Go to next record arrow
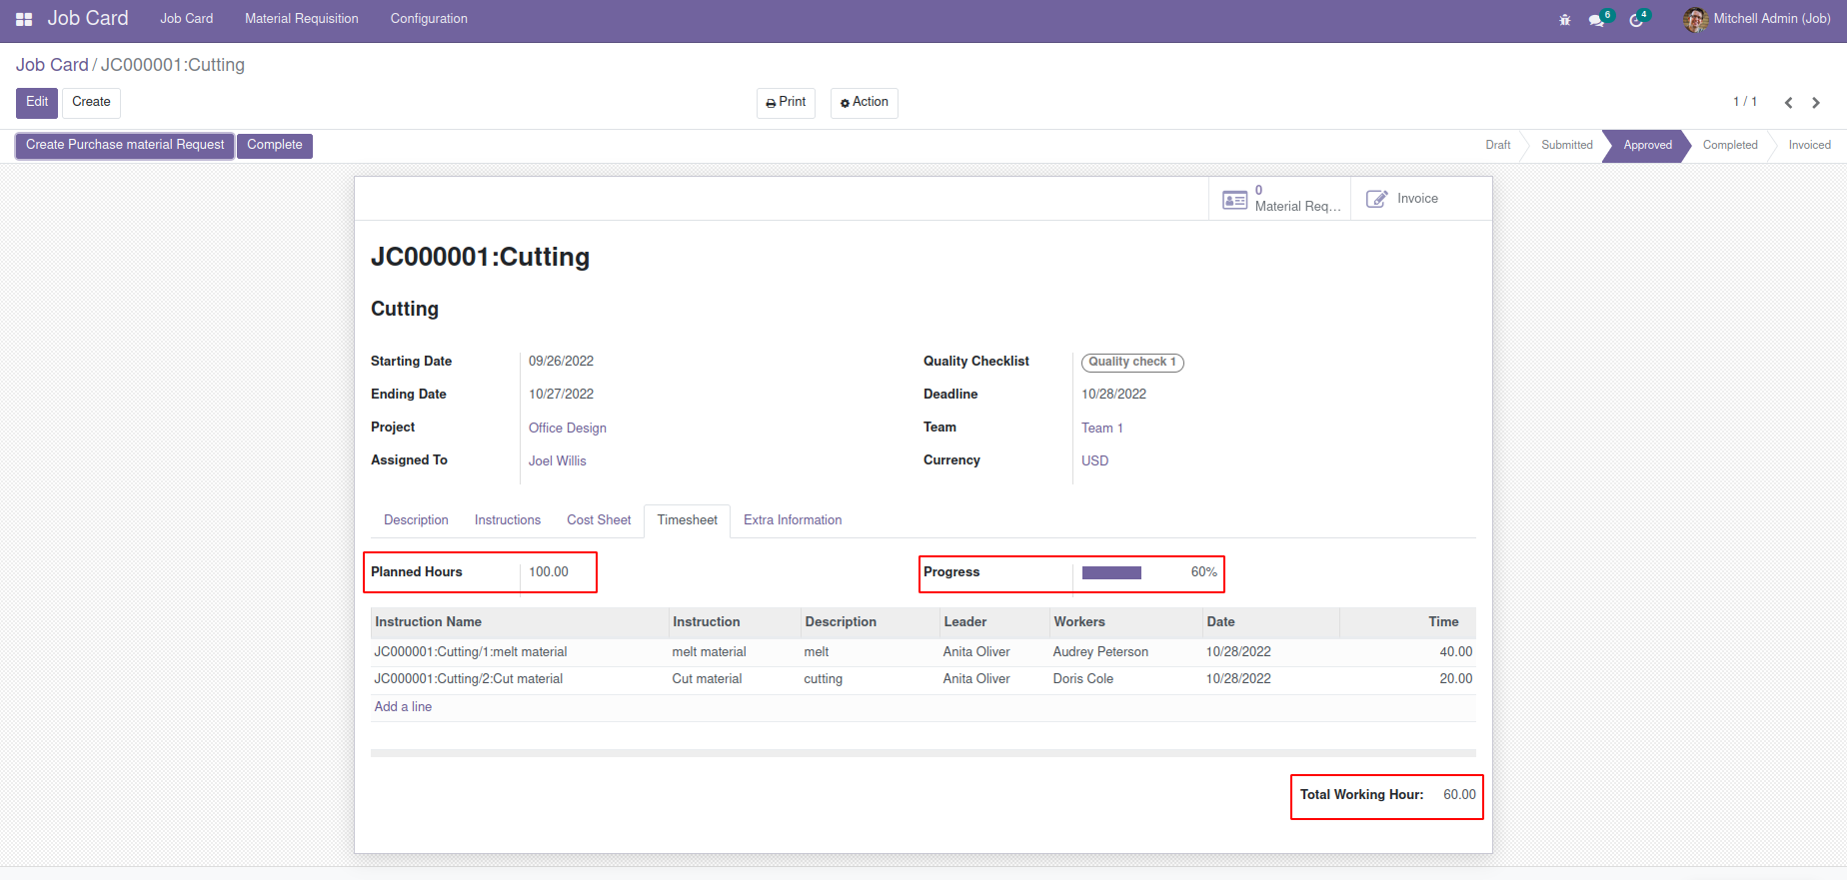This screenshot has height=880, width=1847. 1816,103
